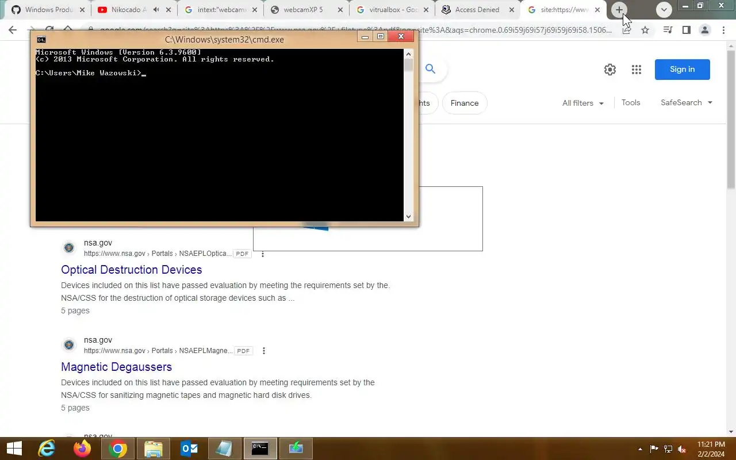
Task: Click cmd scrollbar down arrow
Action: [x=409, y=217]
